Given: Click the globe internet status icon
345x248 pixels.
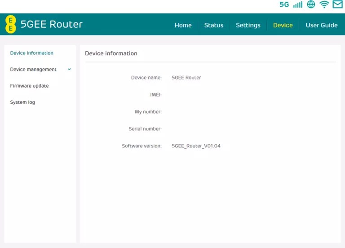Looking at the screenshot, I should click(x=311, y=4).
